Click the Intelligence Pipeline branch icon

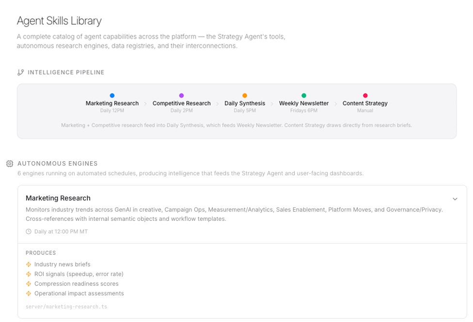(20, 72)
